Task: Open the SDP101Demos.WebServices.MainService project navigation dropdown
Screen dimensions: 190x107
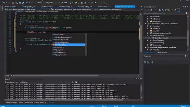Action: point(27,10)
